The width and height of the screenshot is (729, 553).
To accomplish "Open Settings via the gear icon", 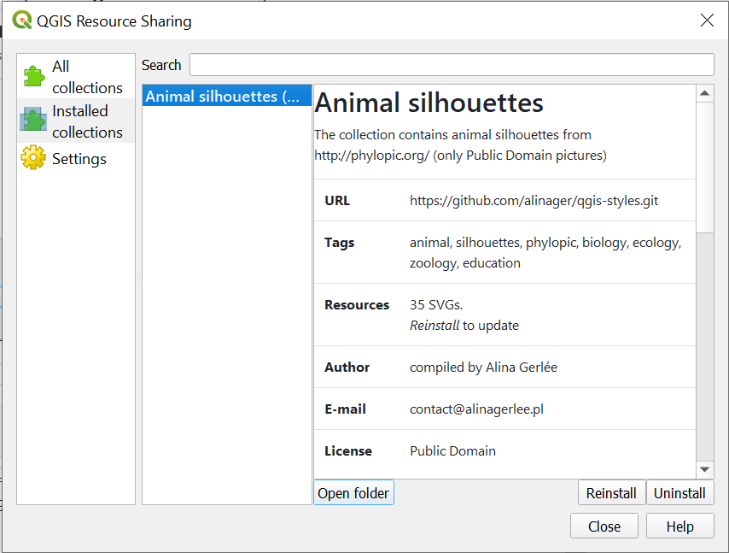I will [x=32, y=158].
